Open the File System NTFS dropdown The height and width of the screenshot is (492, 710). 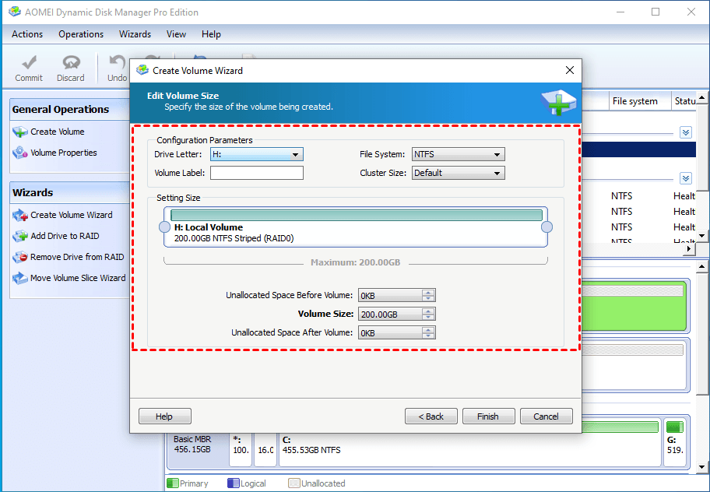(459, 154)
